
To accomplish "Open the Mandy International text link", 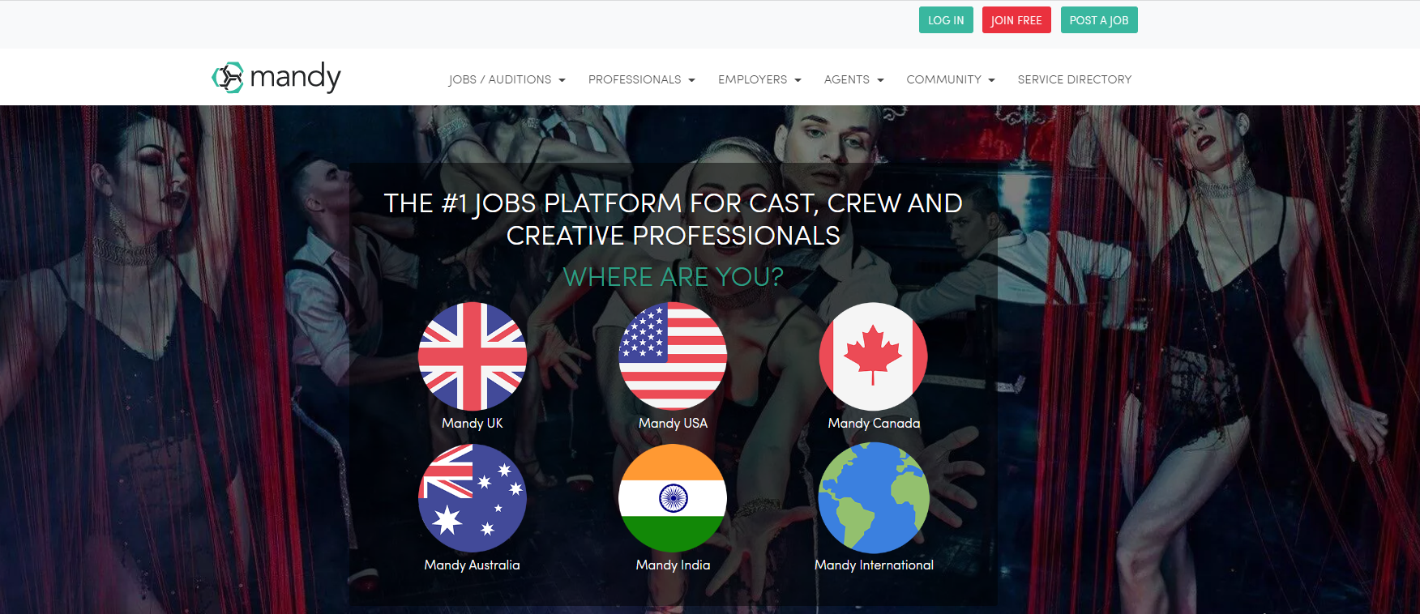I will coord(874,565).
